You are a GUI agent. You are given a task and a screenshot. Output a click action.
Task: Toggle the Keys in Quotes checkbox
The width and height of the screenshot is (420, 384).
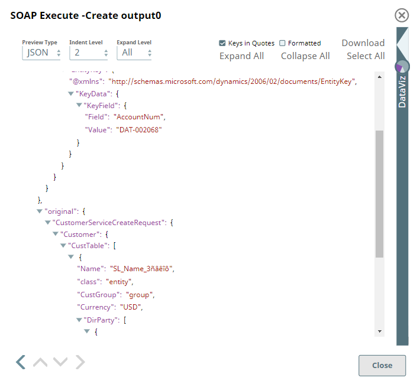tap(222, 43)
